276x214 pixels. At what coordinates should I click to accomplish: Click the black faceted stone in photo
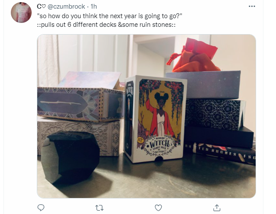coord(70,157)
